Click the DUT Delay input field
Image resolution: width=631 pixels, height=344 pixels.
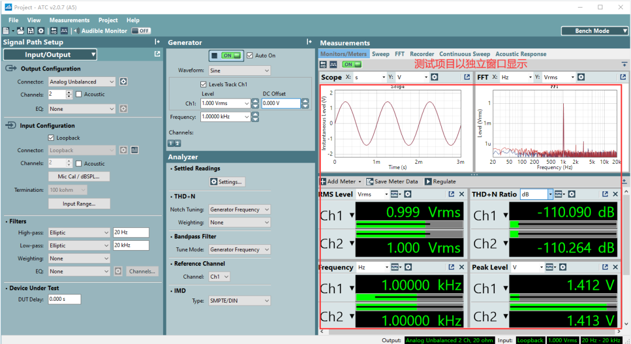coord(64,299)
